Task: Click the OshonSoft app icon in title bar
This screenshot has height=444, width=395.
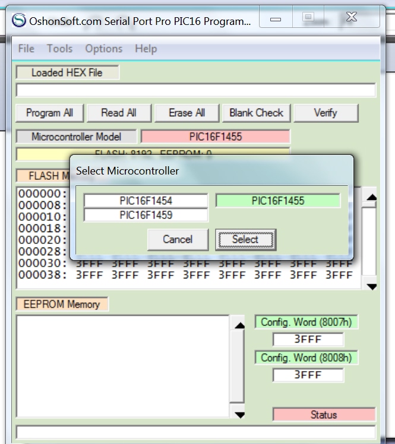Action: click(18, 20)
